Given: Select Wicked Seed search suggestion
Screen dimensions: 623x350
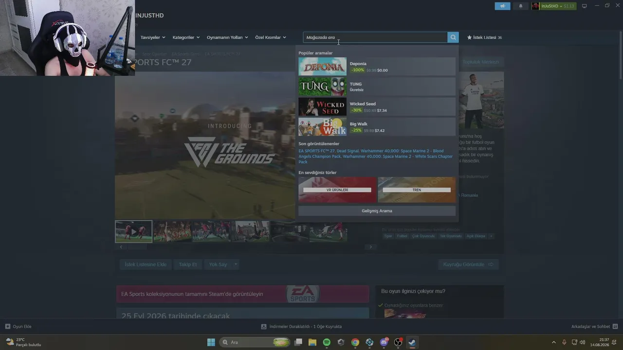Looking at the screenshot, I should pos(377,107).
